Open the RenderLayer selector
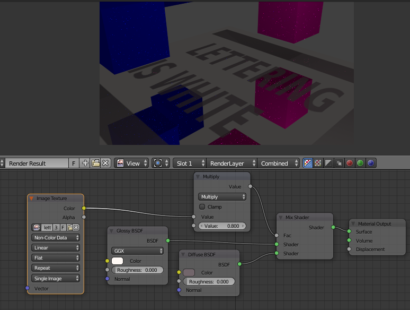 228,163
